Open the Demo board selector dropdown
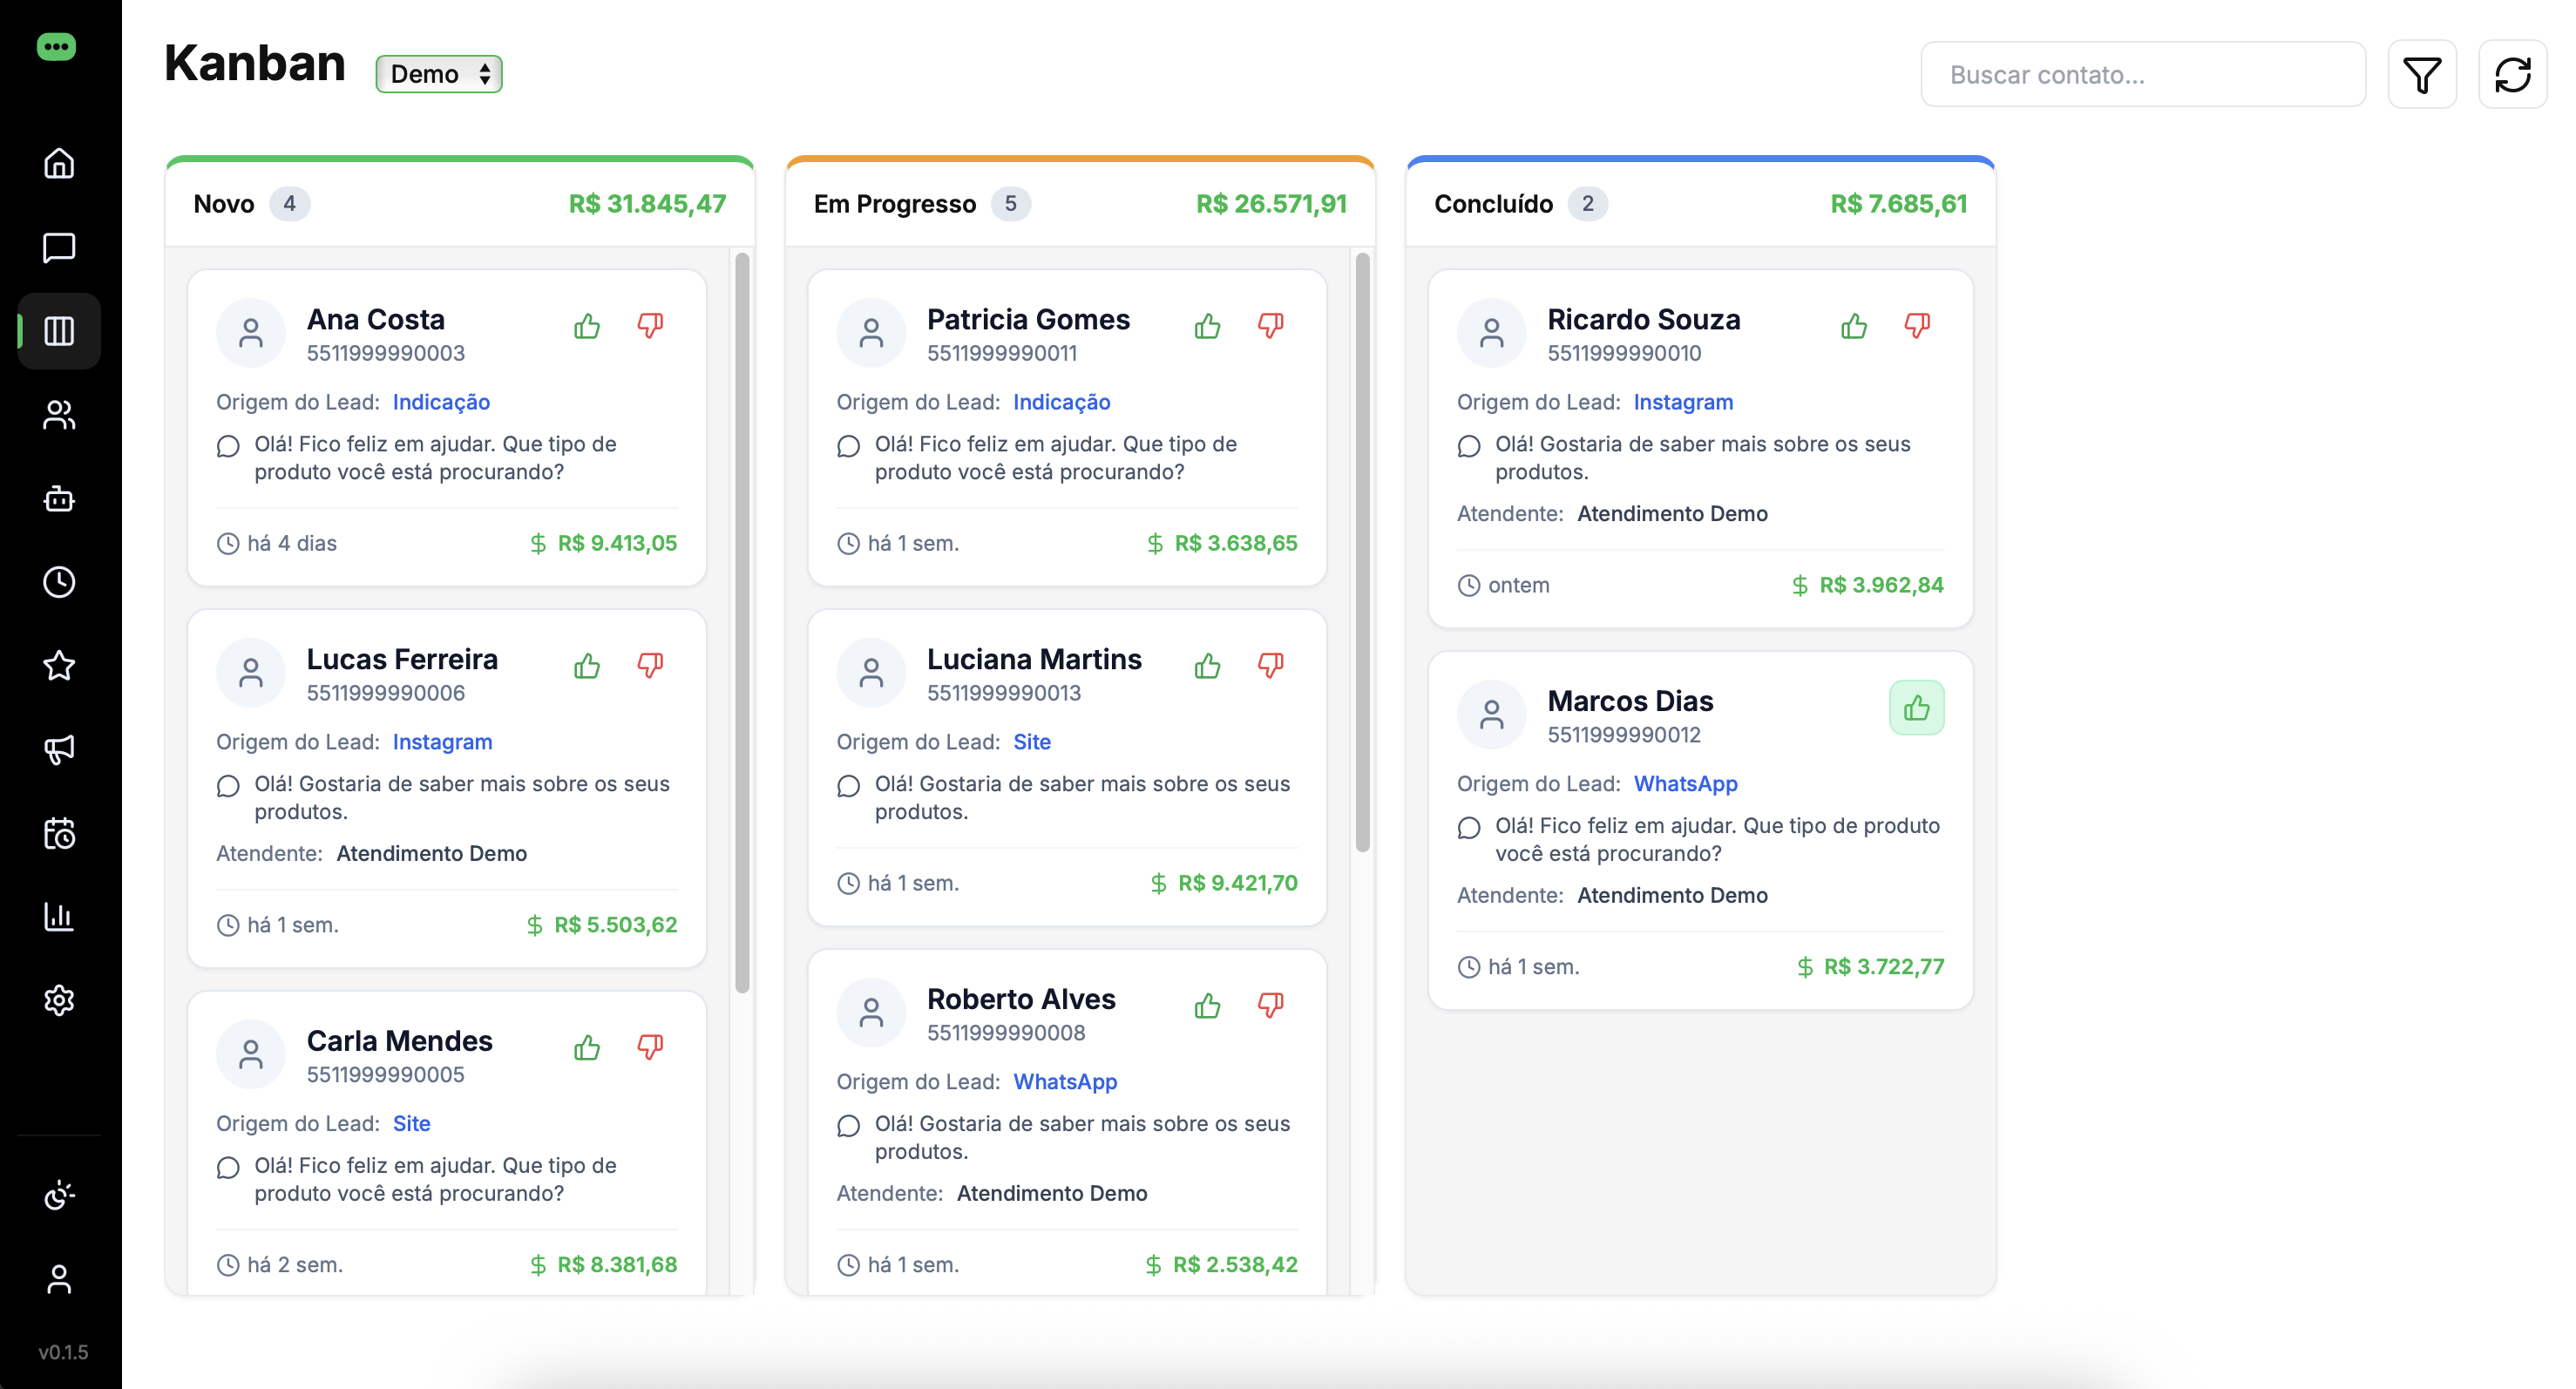Viewport: 2576px width, 1389px height. (439, 73)
